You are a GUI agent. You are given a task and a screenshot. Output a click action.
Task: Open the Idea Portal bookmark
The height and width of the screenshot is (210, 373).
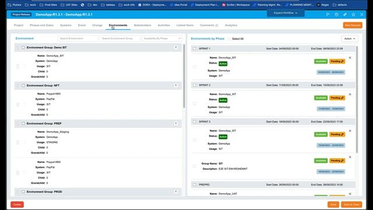[178, 5]
